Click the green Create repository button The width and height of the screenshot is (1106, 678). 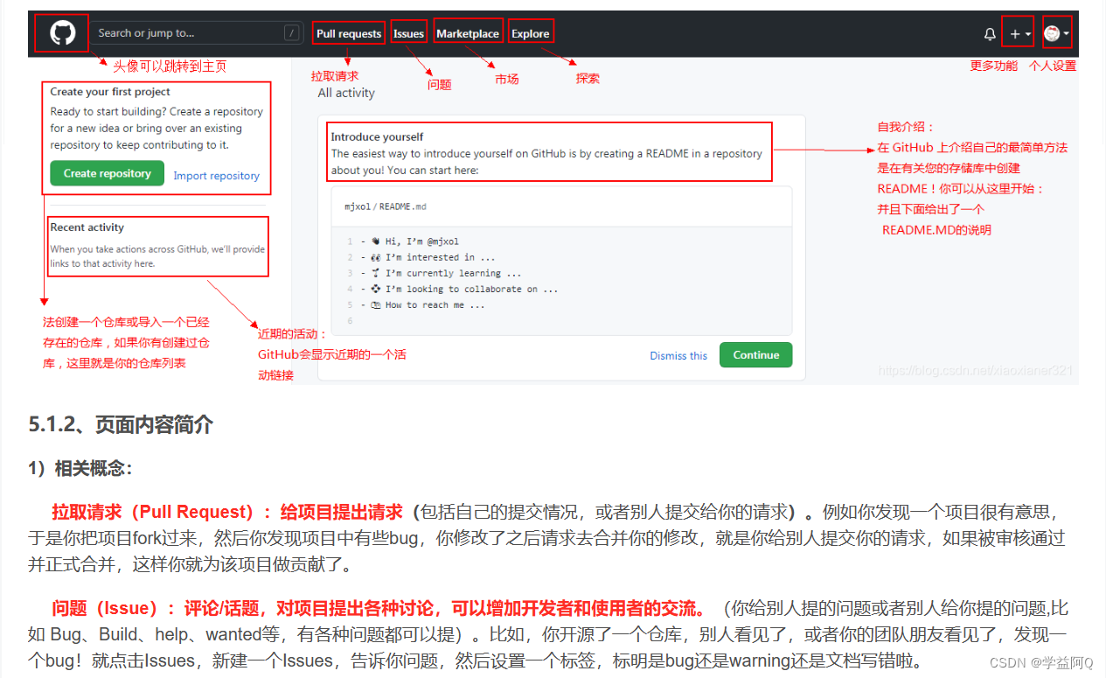(107, 173)
